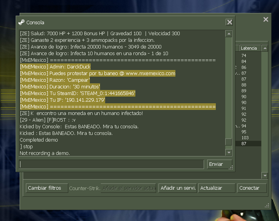The height and width of the screenshot is (221, 279).
Task: Click the 'encontro una moneda' console line
Action: [x=81, y=113]
